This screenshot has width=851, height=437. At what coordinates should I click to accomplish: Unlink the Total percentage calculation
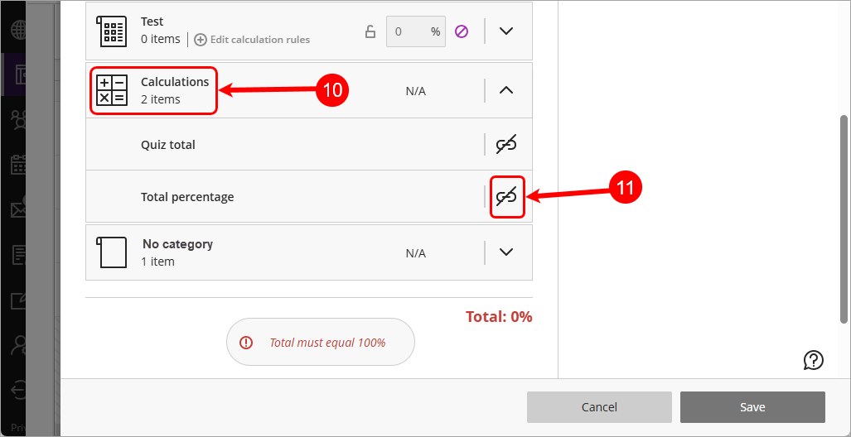coord(506,197)
